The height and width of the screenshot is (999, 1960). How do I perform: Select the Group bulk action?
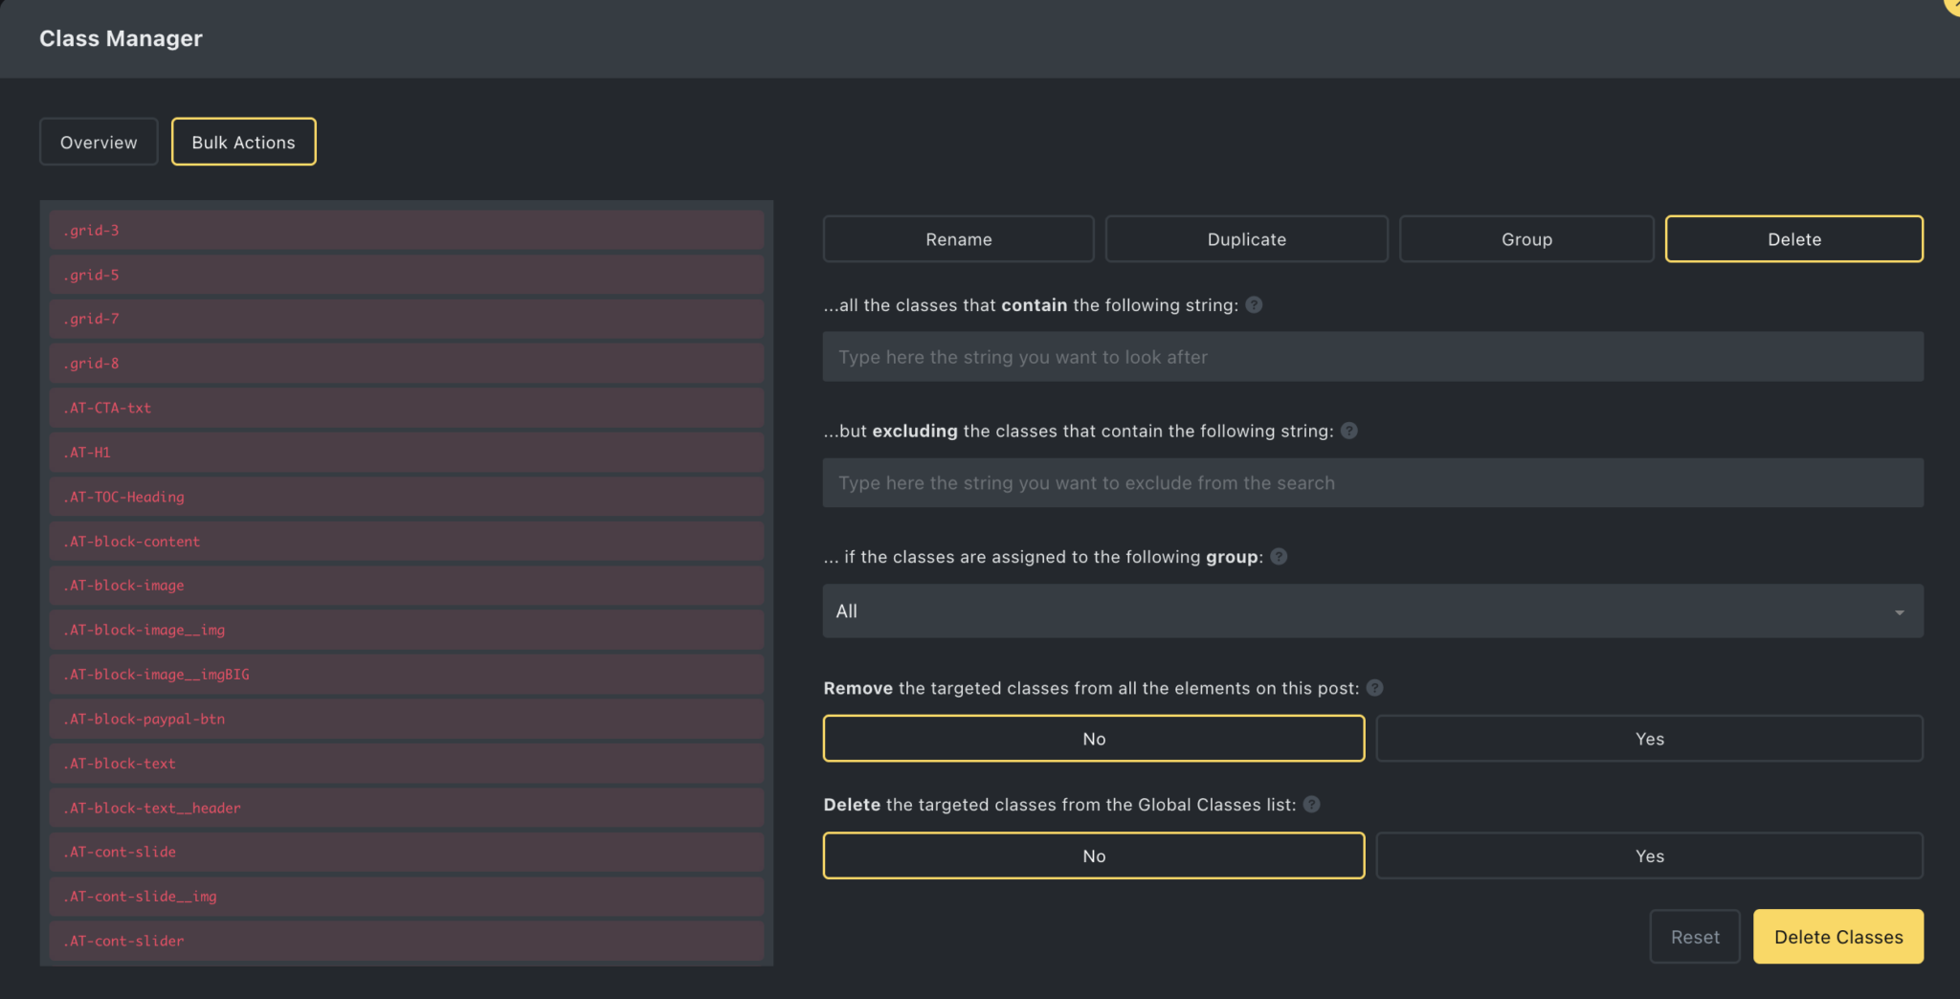(1526, 239)
